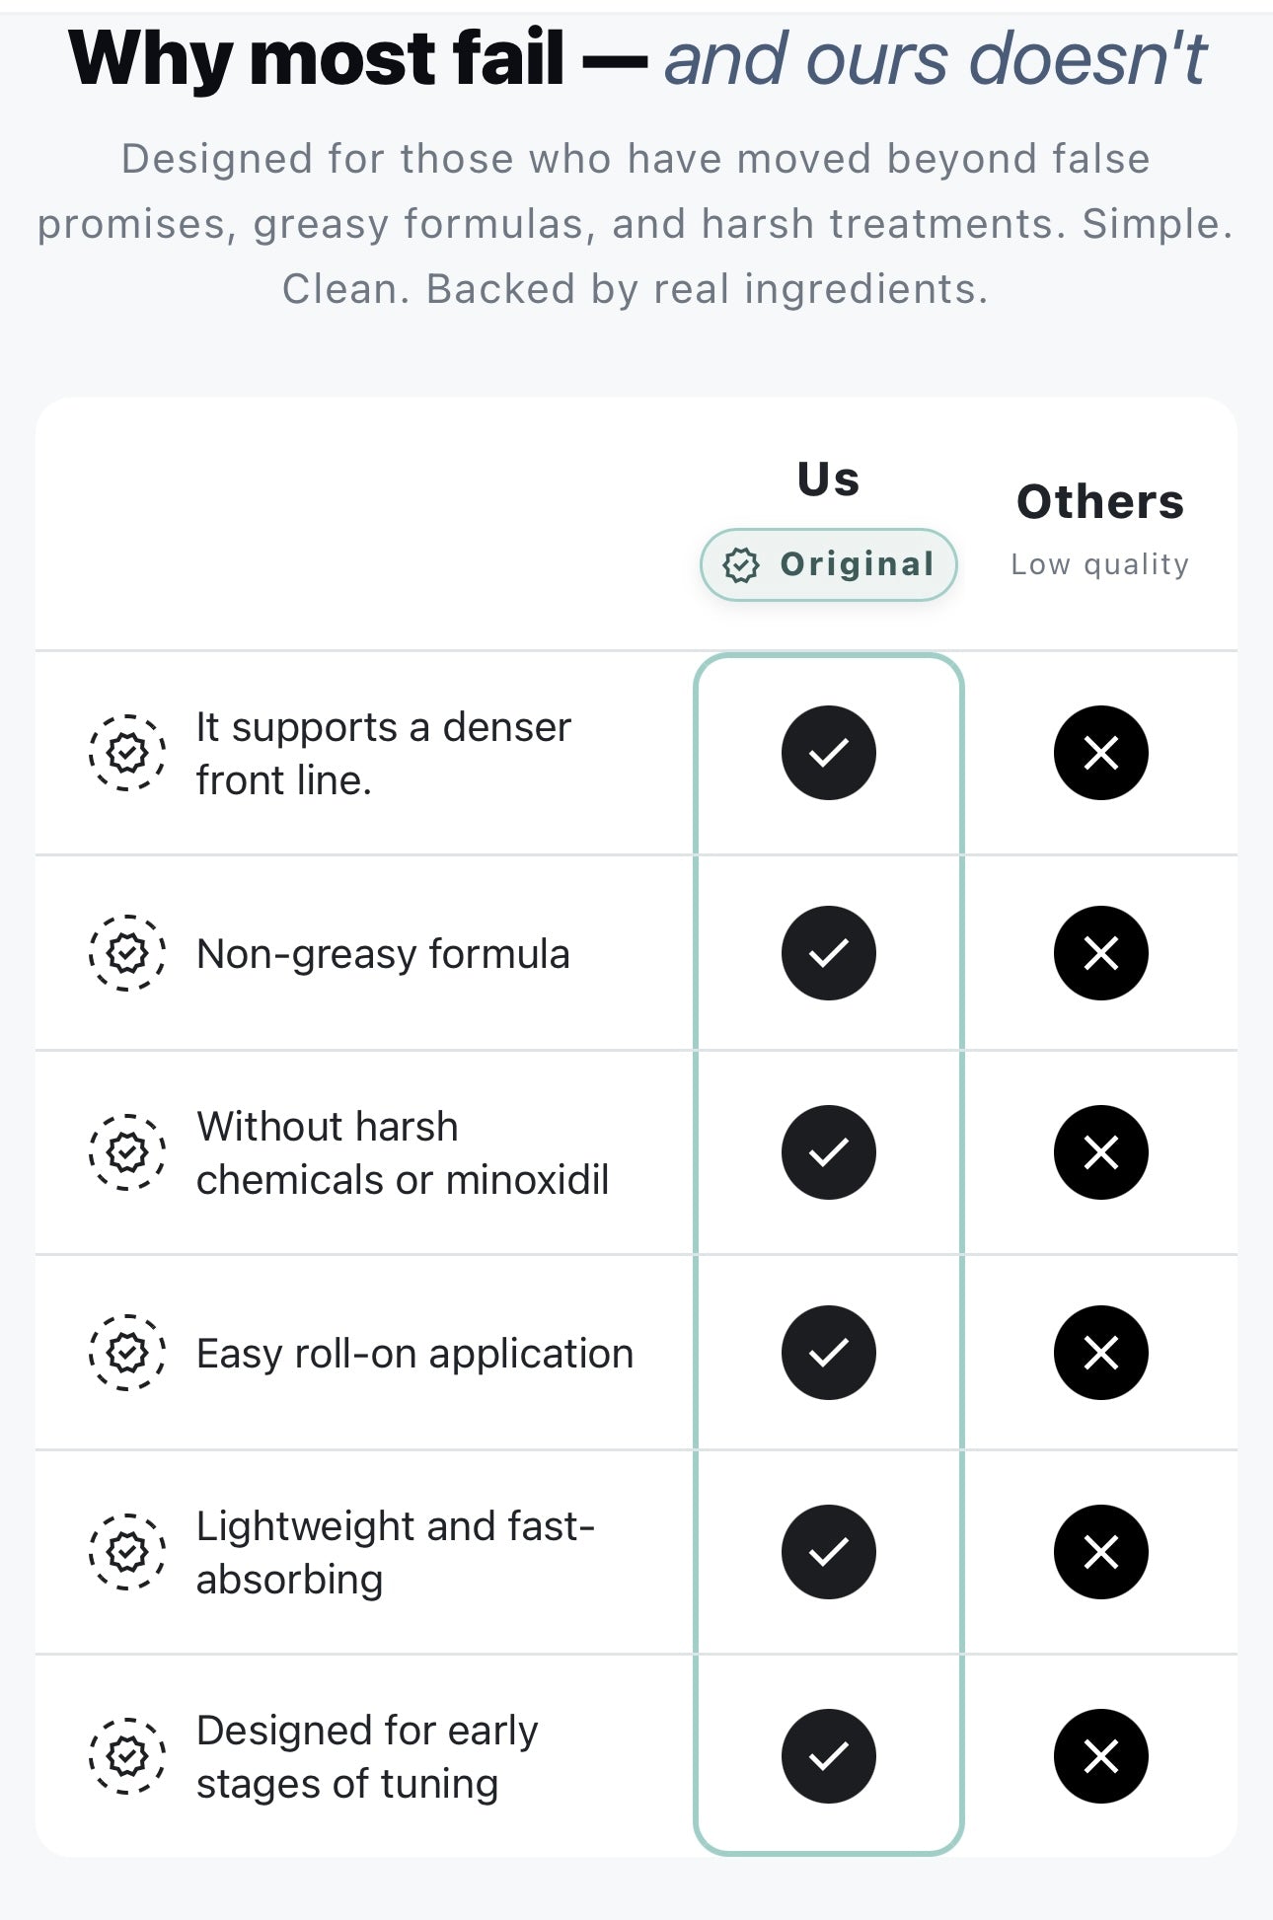This screenshot has width=1273, height=1920.
Task: Click Others X for Designed for early stages
Action: (x=1100, y=1756)
